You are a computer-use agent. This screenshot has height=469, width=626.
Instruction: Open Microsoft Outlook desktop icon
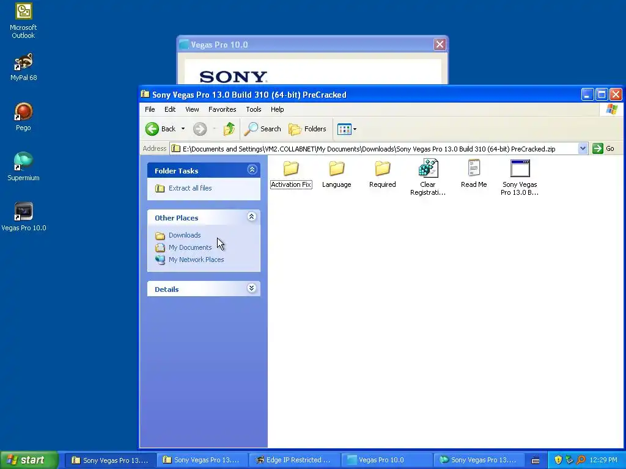[23, 21]
